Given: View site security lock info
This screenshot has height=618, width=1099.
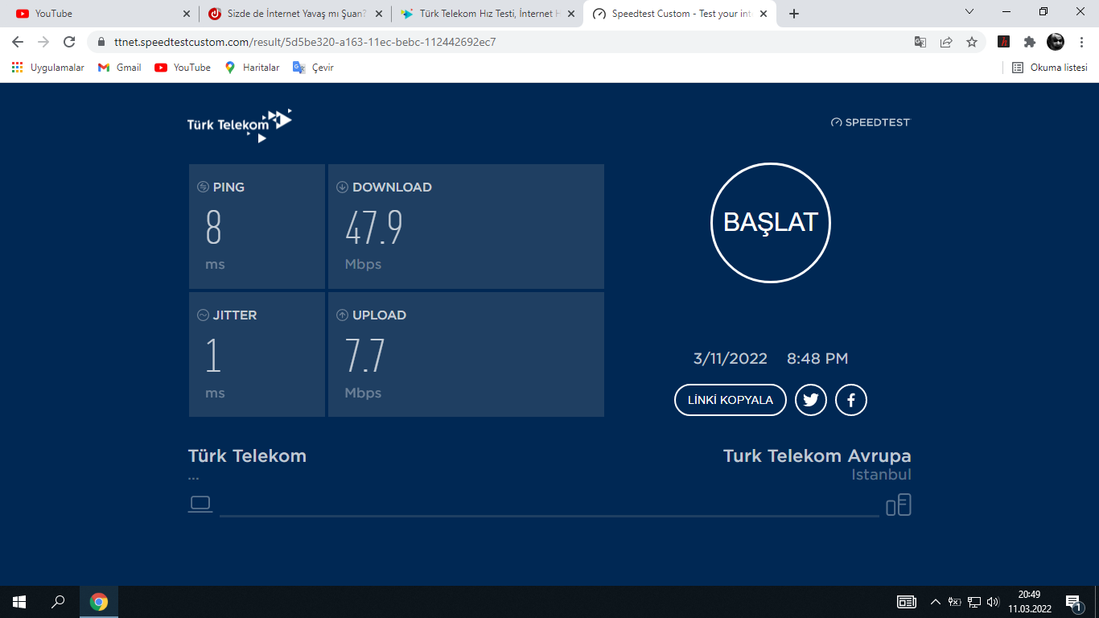Looking at the screenshot, I should coord(101,42).
